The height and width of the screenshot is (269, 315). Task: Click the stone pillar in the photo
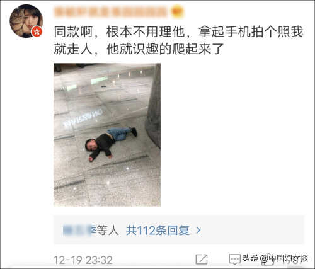[154, 105]
